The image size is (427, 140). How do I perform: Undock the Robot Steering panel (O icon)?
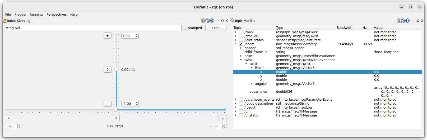tap(222, 21)
